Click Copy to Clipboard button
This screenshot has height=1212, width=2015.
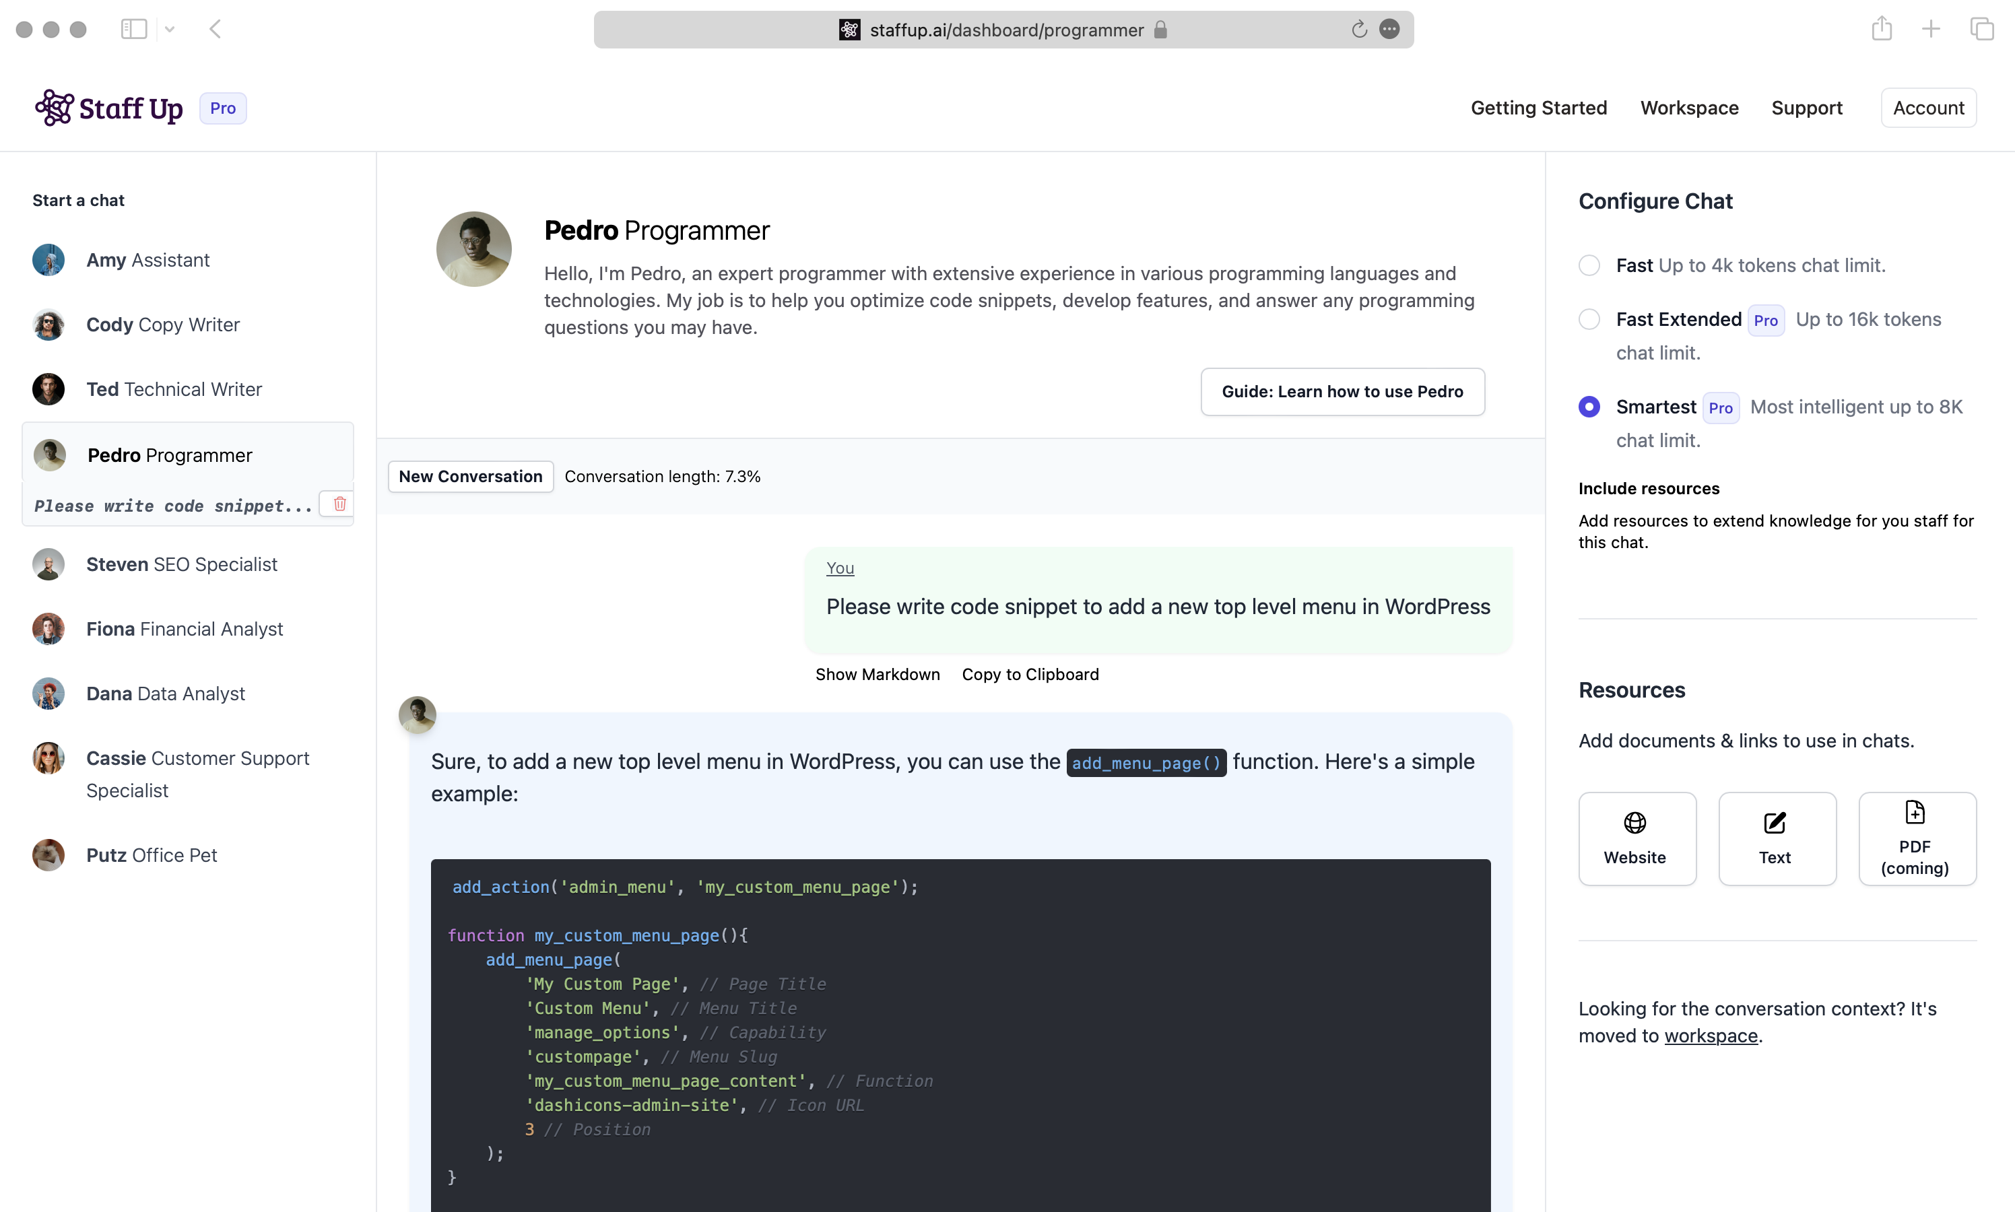1030,673
